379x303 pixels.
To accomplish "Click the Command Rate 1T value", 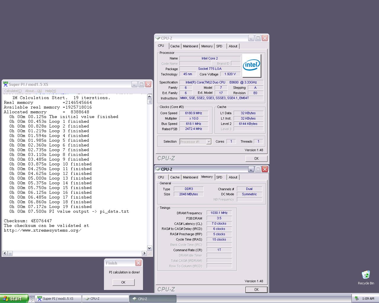I will pos(219,250).
